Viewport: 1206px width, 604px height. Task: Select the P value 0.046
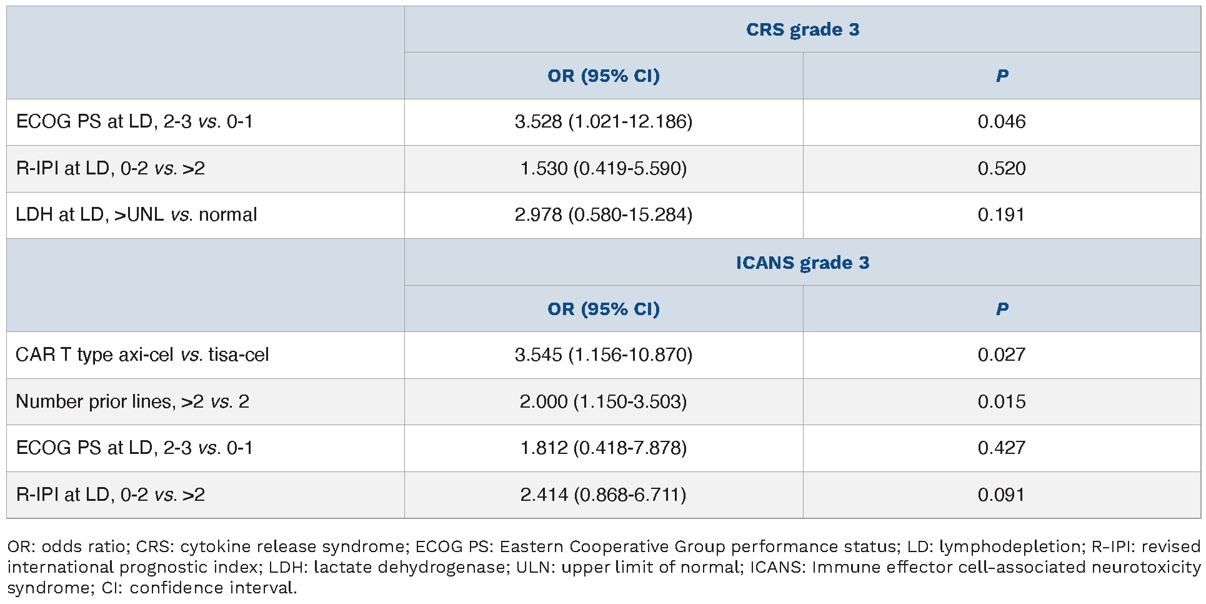click(1002, 121)
